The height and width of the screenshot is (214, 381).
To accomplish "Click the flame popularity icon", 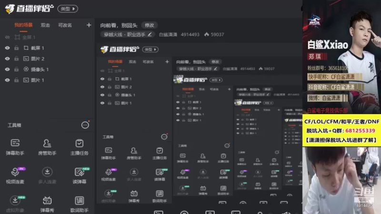I will [x=207, y=34].
